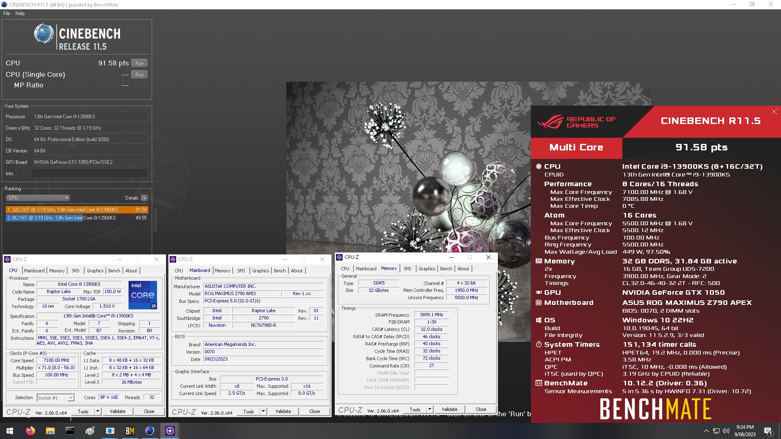
Task: Click the DRAM Frequency value 3899.1 MHz
Action: click(x=432, y=315)
